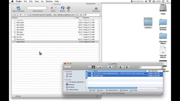Select Desktop in Finder sidebar
180x101 pixels.
point(71,85)
